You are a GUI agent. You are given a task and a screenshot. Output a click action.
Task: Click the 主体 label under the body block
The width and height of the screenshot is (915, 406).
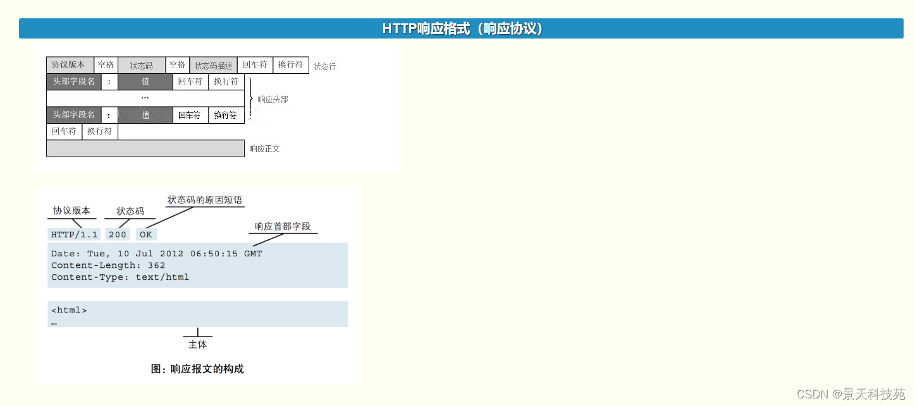pyautogui.click(x=198, y=345)
